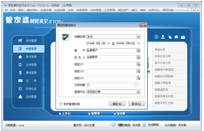Open 往来管理 in the sidebar

pyautogui.click(x=29, y=65)
